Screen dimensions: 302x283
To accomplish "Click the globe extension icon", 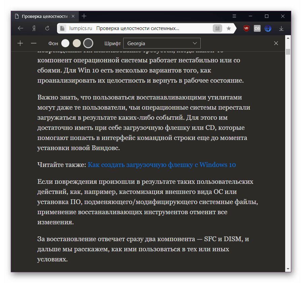I will (x=268, y=29).
